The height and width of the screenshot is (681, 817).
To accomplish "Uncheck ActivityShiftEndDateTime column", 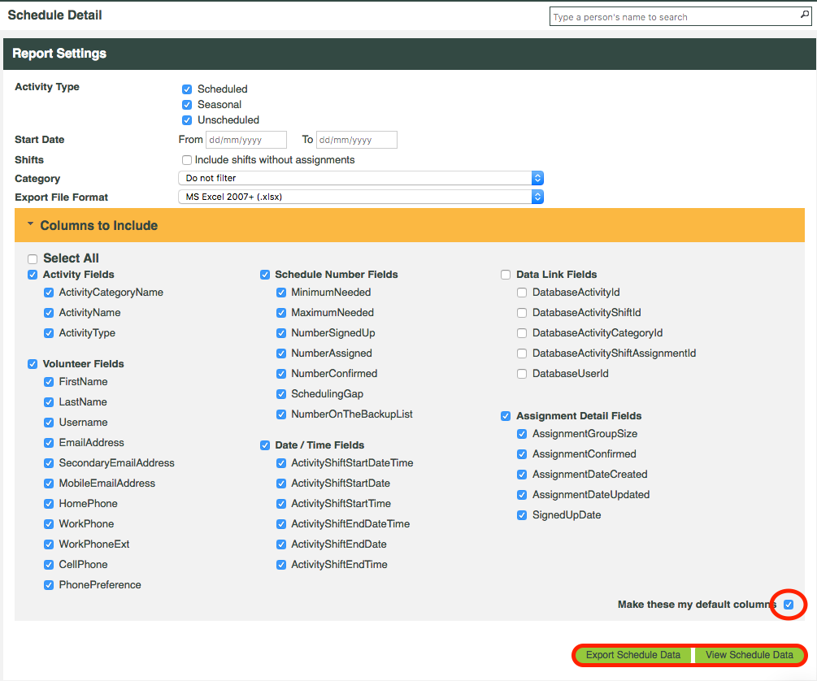I will point(280,524).
